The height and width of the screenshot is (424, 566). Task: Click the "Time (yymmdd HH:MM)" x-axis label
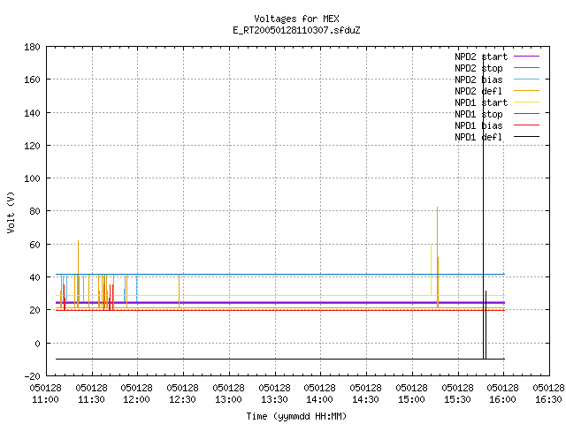click(296, 416)
